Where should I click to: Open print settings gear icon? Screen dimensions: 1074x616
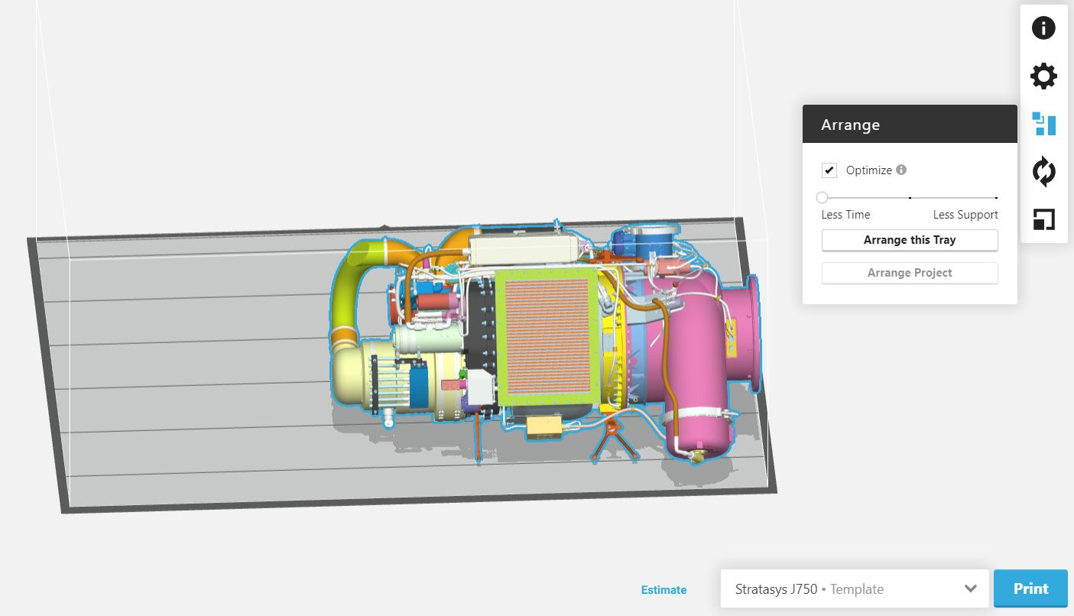pyautogui.click(x=1043, y=76)
